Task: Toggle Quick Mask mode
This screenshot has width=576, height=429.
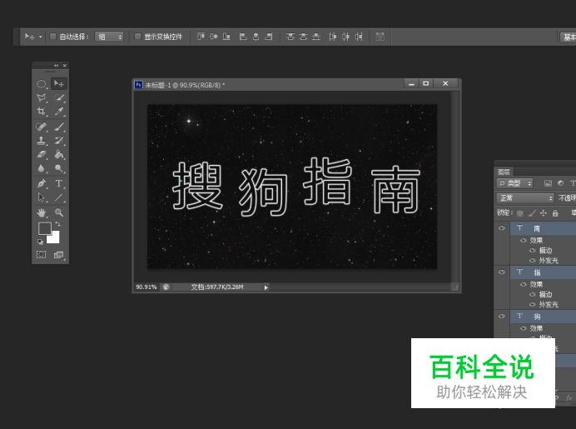Action: (x=41, y=254)
